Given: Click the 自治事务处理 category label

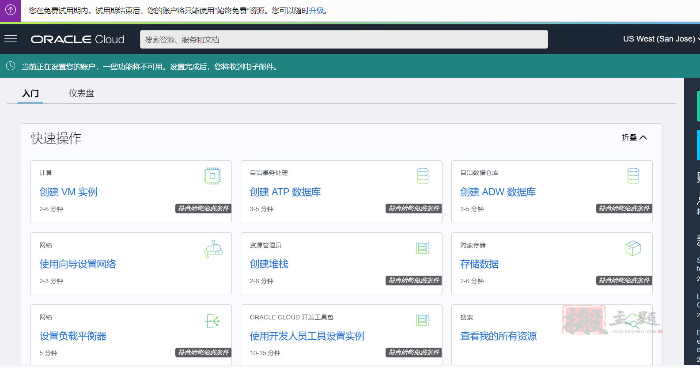Looking at the screenshot, I should (x=269, y=173).
